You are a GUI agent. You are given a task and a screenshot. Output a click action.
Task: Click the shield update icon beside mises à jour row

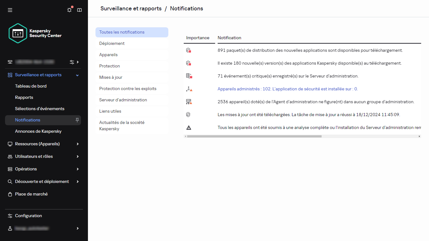click(x=188, y=114)
